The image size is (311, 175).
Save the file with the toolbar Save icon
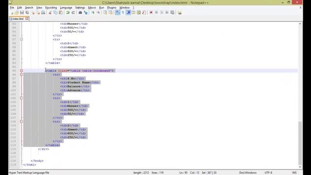click(x=22, y=13)
